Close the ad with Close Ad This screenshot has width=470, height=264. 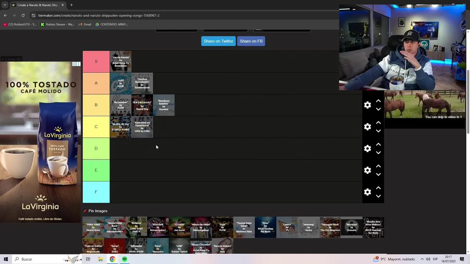point(11,59)
